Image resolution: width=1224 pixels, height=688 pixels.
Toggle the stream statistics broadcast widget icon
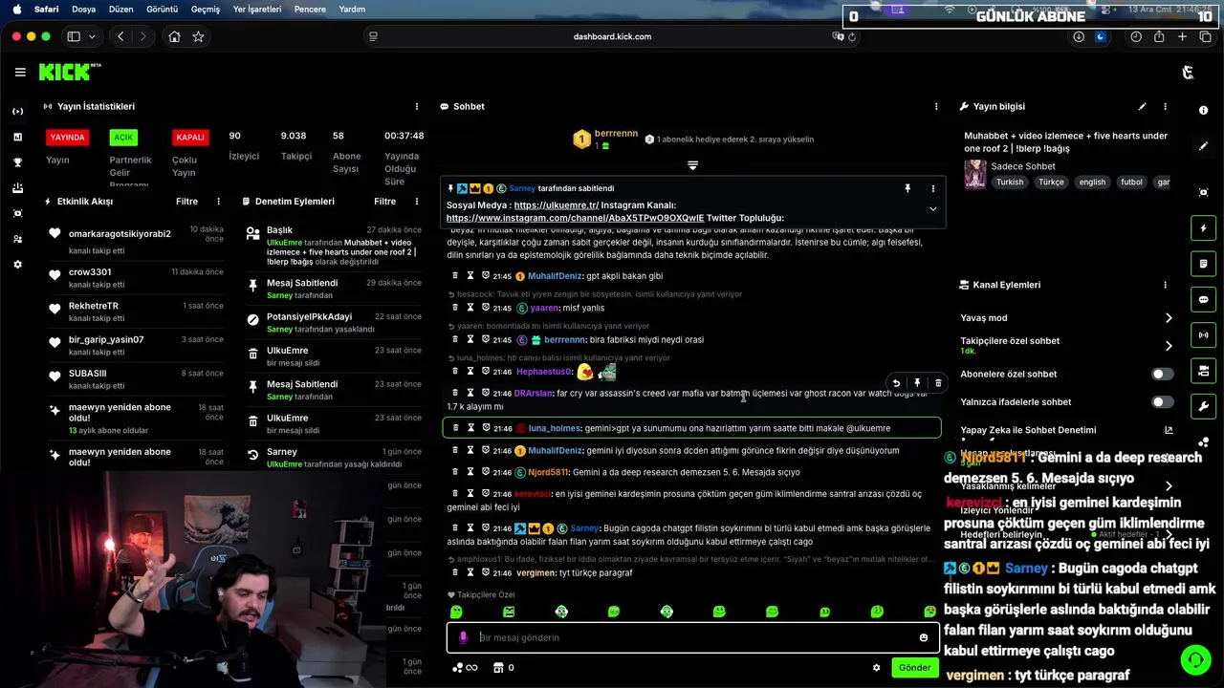1204,335
